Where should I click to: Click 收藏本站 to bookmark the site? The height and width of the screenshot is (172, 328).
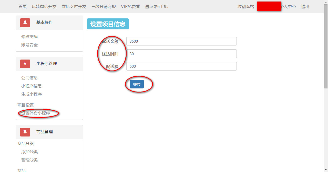click(x=246, y=7)
